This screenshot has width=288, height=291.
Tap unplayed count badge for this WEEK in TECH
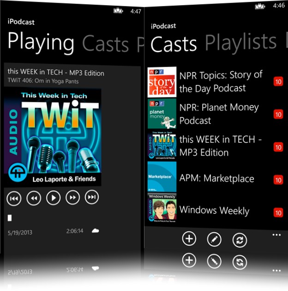point(278,147)
